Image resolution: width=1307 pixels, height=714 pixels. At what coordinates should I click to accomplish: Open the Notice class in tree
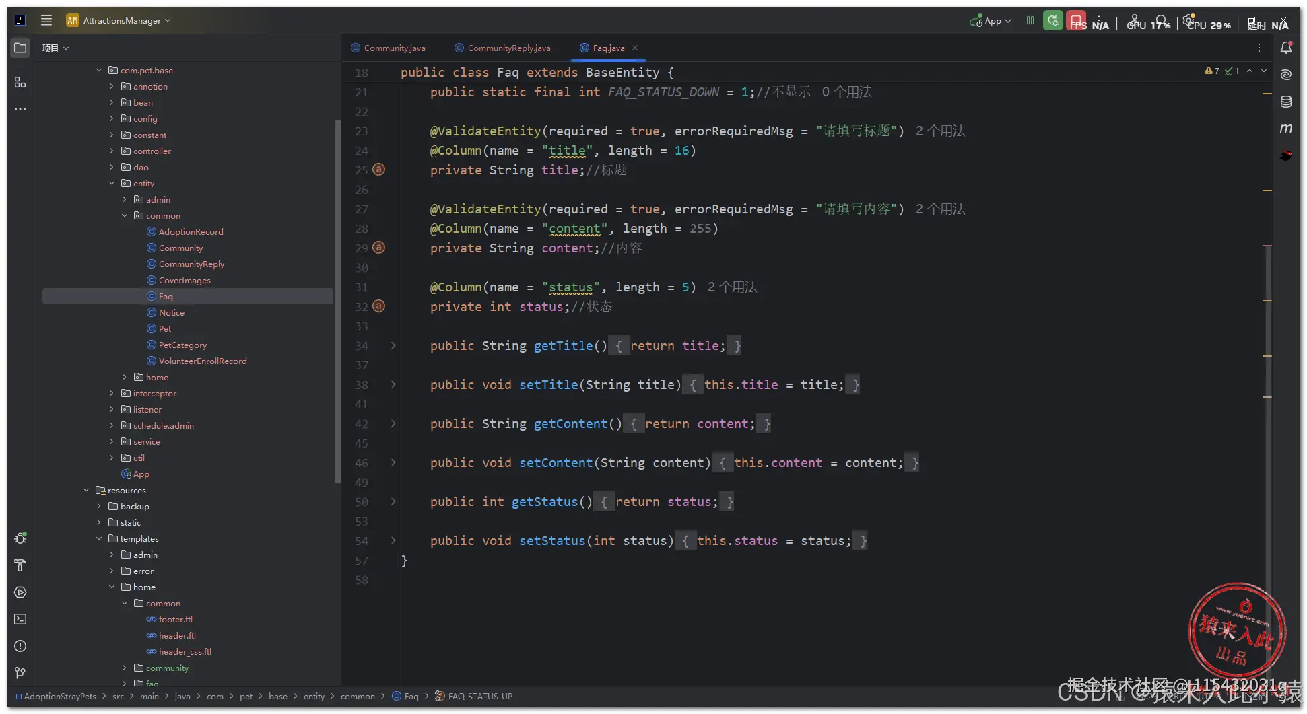(x=171, y=312)
